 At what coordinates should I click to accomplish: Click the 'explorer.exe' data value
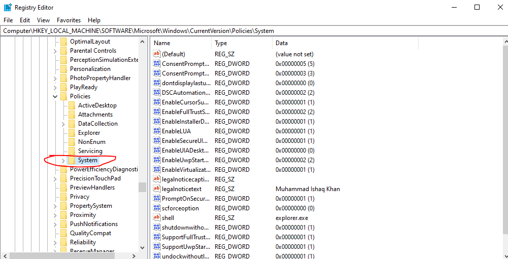pyautogui.click(x=292, y=218)
